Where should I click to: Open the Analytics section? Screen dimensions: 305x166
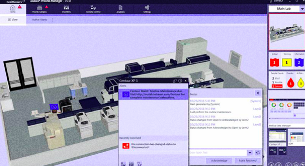click(121, 9)
